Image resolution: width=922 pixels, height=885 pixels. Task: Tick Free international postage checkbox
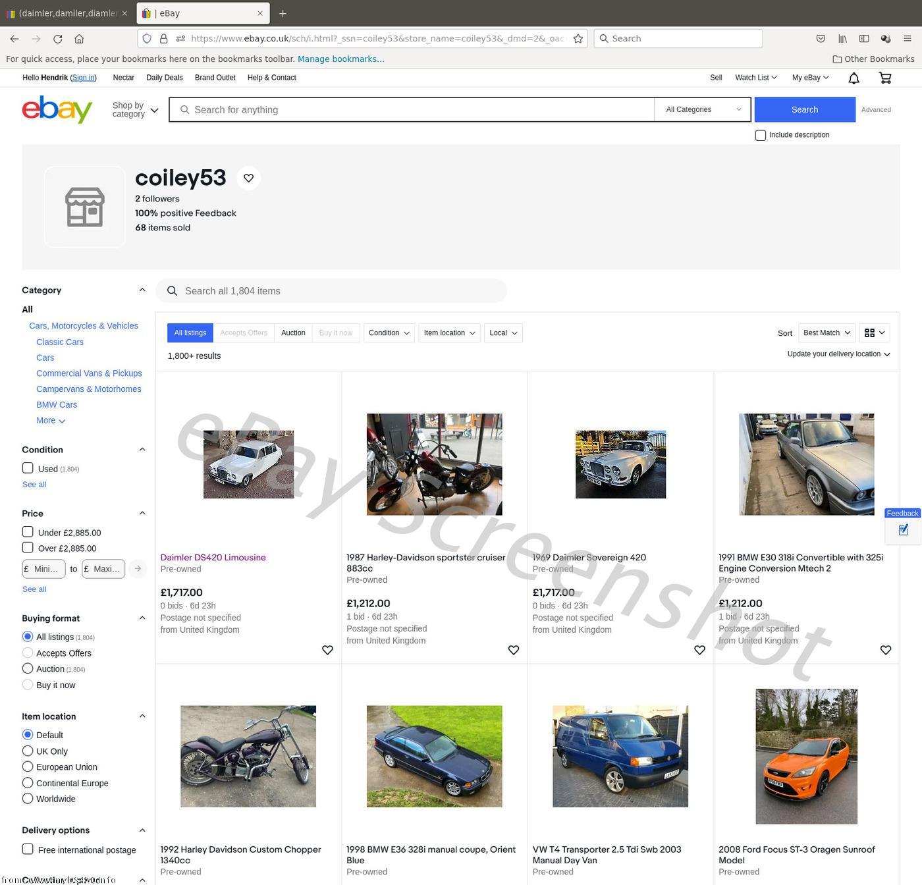point(28,849)
